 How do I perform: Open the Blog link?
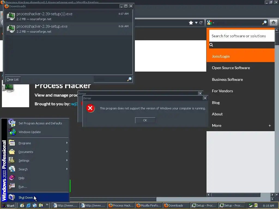pyautogui.click(x=216, y=103)
